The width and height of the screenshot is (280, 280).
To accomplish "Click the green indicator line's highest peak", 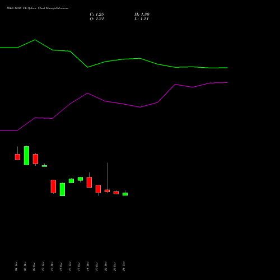I will coord(35,40).
